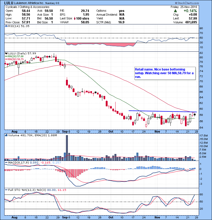Click the Last price 57.99 in header
Image resolution: width=212 pixels, height=220 pixels.
pos(193,18)
